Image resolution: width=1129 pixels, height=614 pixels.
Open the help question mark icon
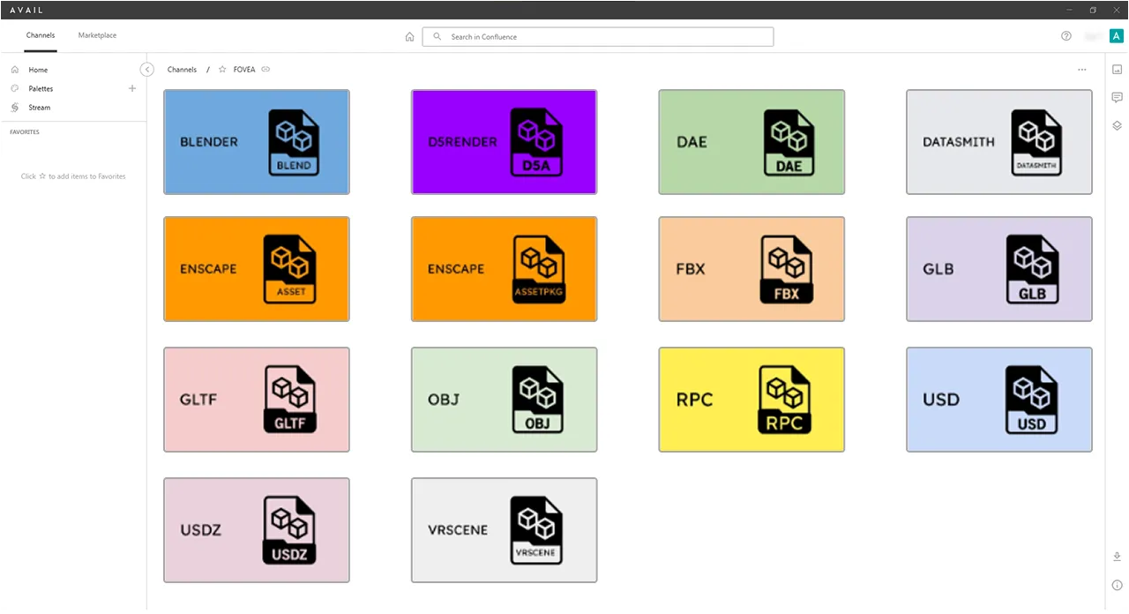pos(1066,36)
